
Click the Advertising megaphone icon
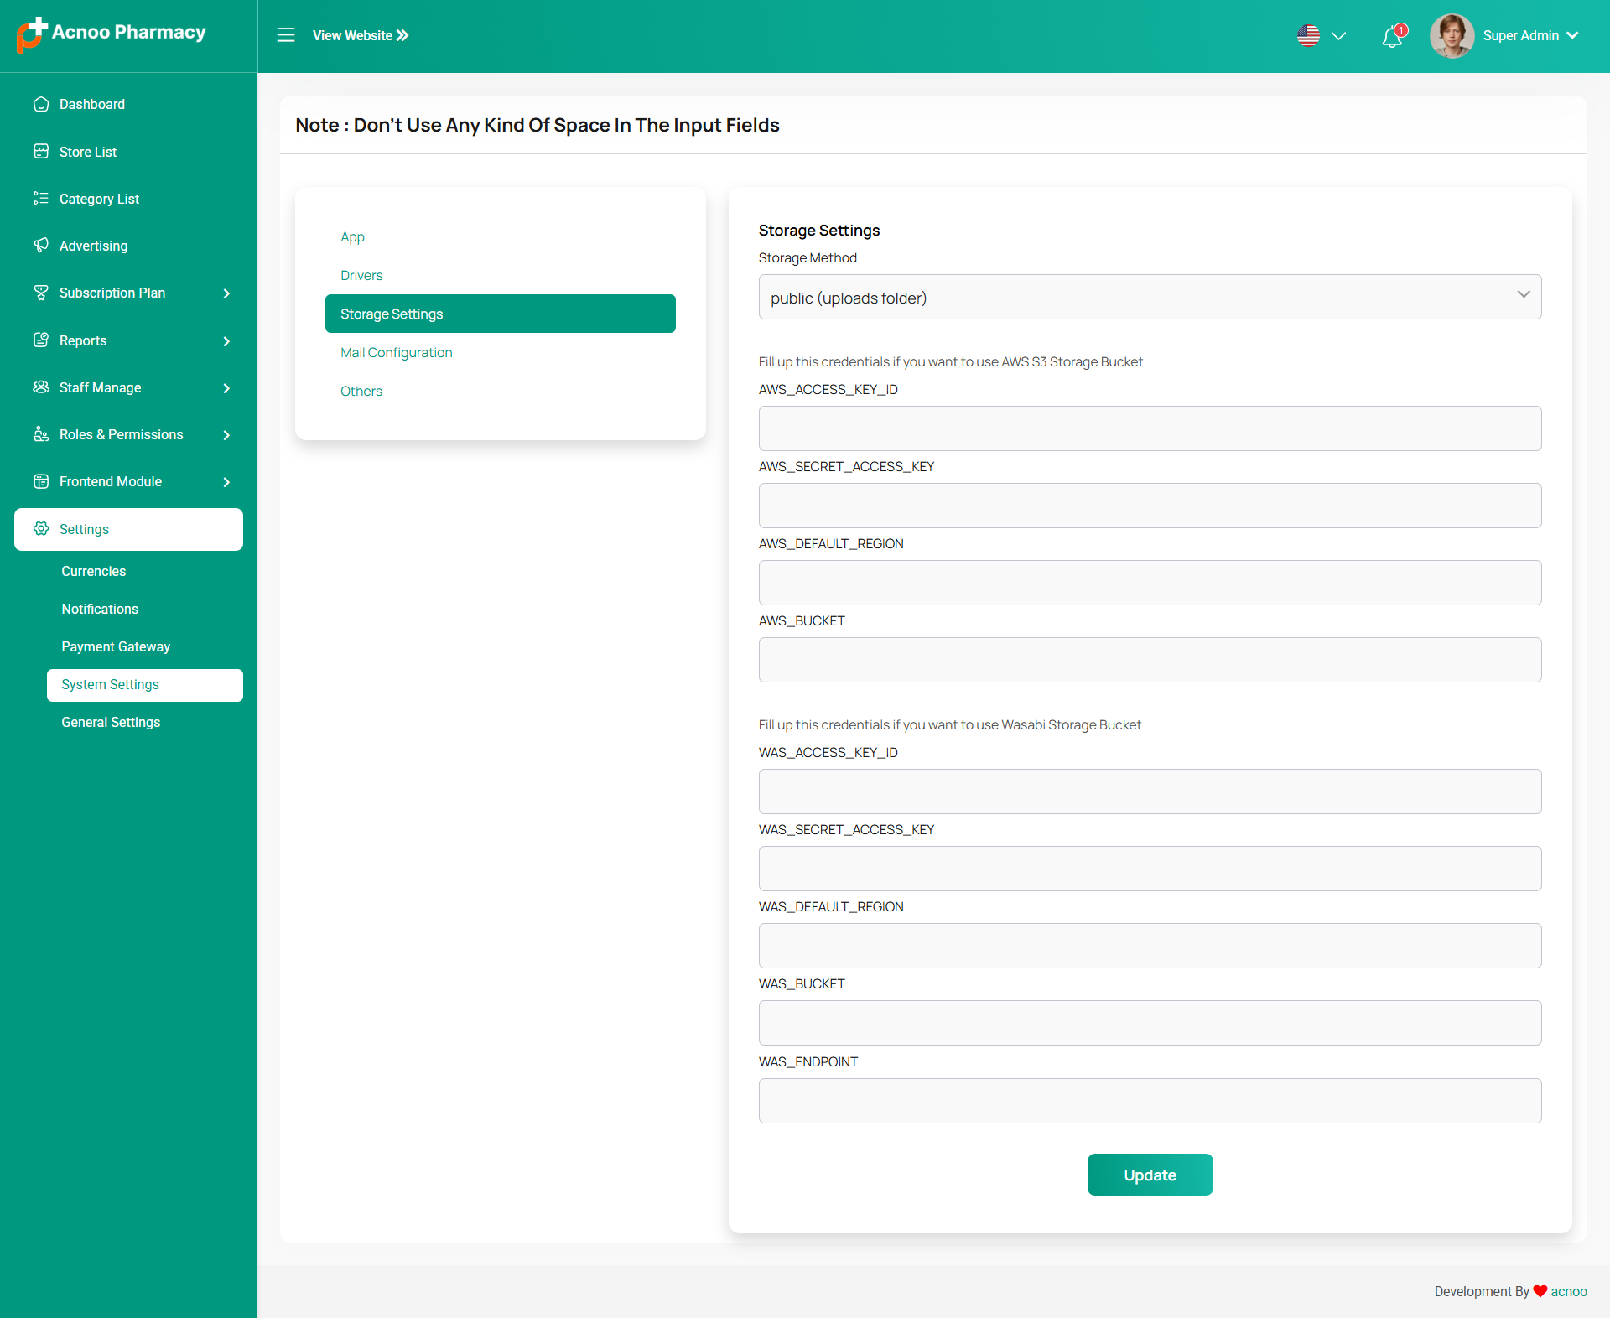click(x=41, y=246)
